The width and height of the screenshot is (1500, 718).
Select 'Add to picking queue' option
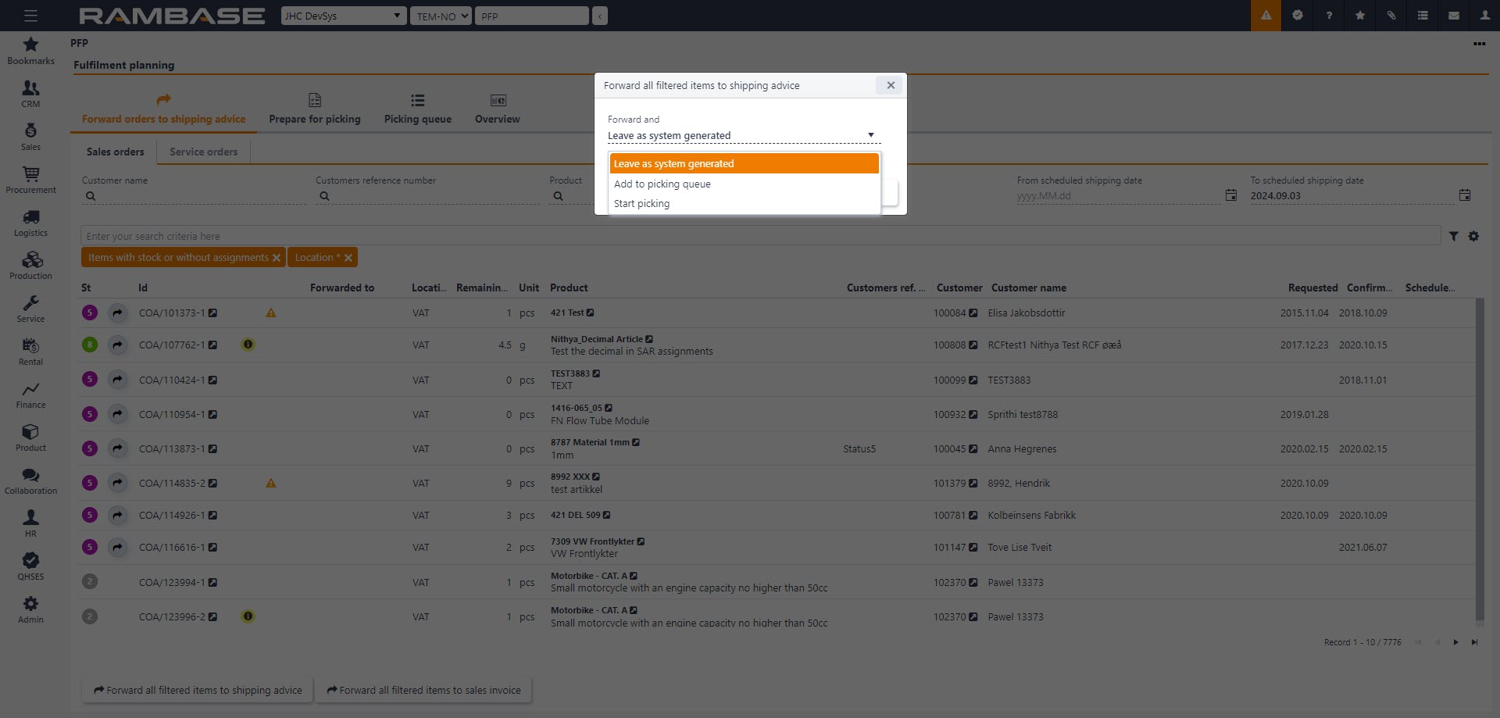click(x=662, y=184)
